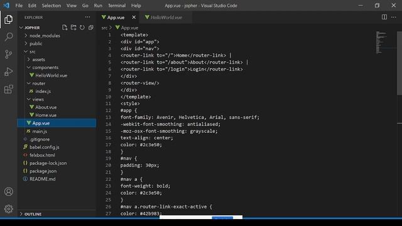Open package-lock.json in the file tree
Image resolution: width=402 pixels, height=226 pixels.
[57, 163]
